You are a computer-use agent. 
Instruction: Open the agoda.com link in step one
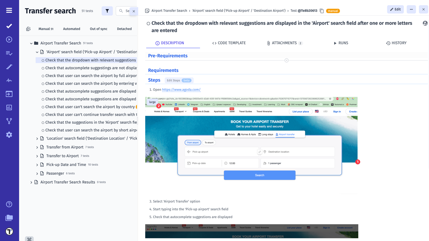point(181,90)
